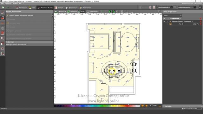Select the Расчетные объекты mode tab
Image resolution: width=203 pixels, height=114 pixels.
(45, 8)
